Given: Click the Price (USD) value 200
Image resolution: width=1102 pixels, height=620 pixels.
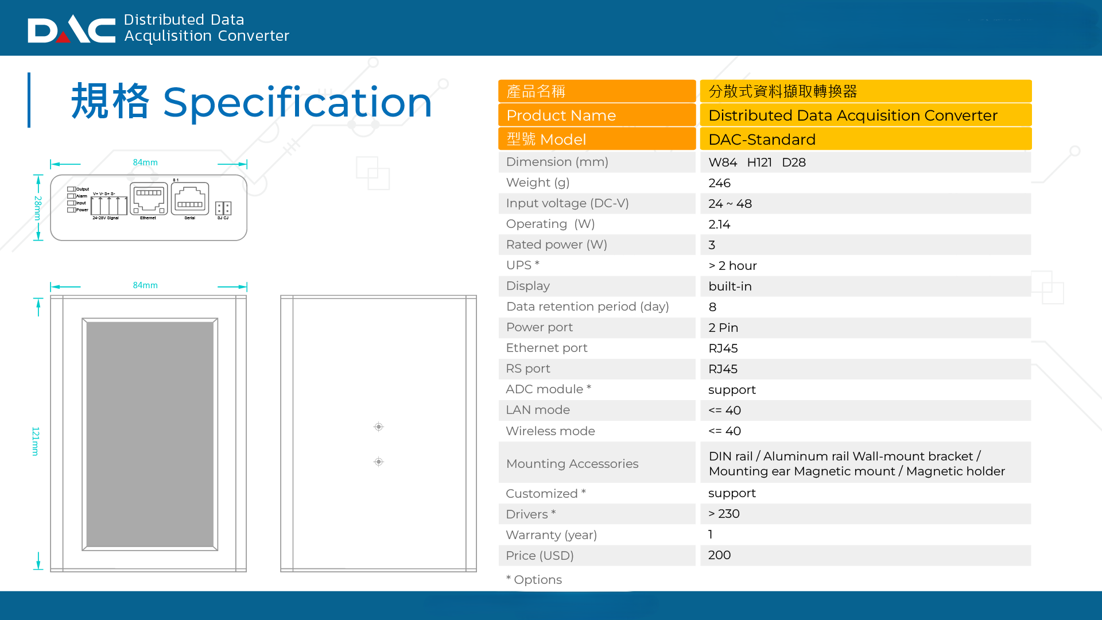Looking at the screenshot, I should pyautogui.click(x=719, y=555).
